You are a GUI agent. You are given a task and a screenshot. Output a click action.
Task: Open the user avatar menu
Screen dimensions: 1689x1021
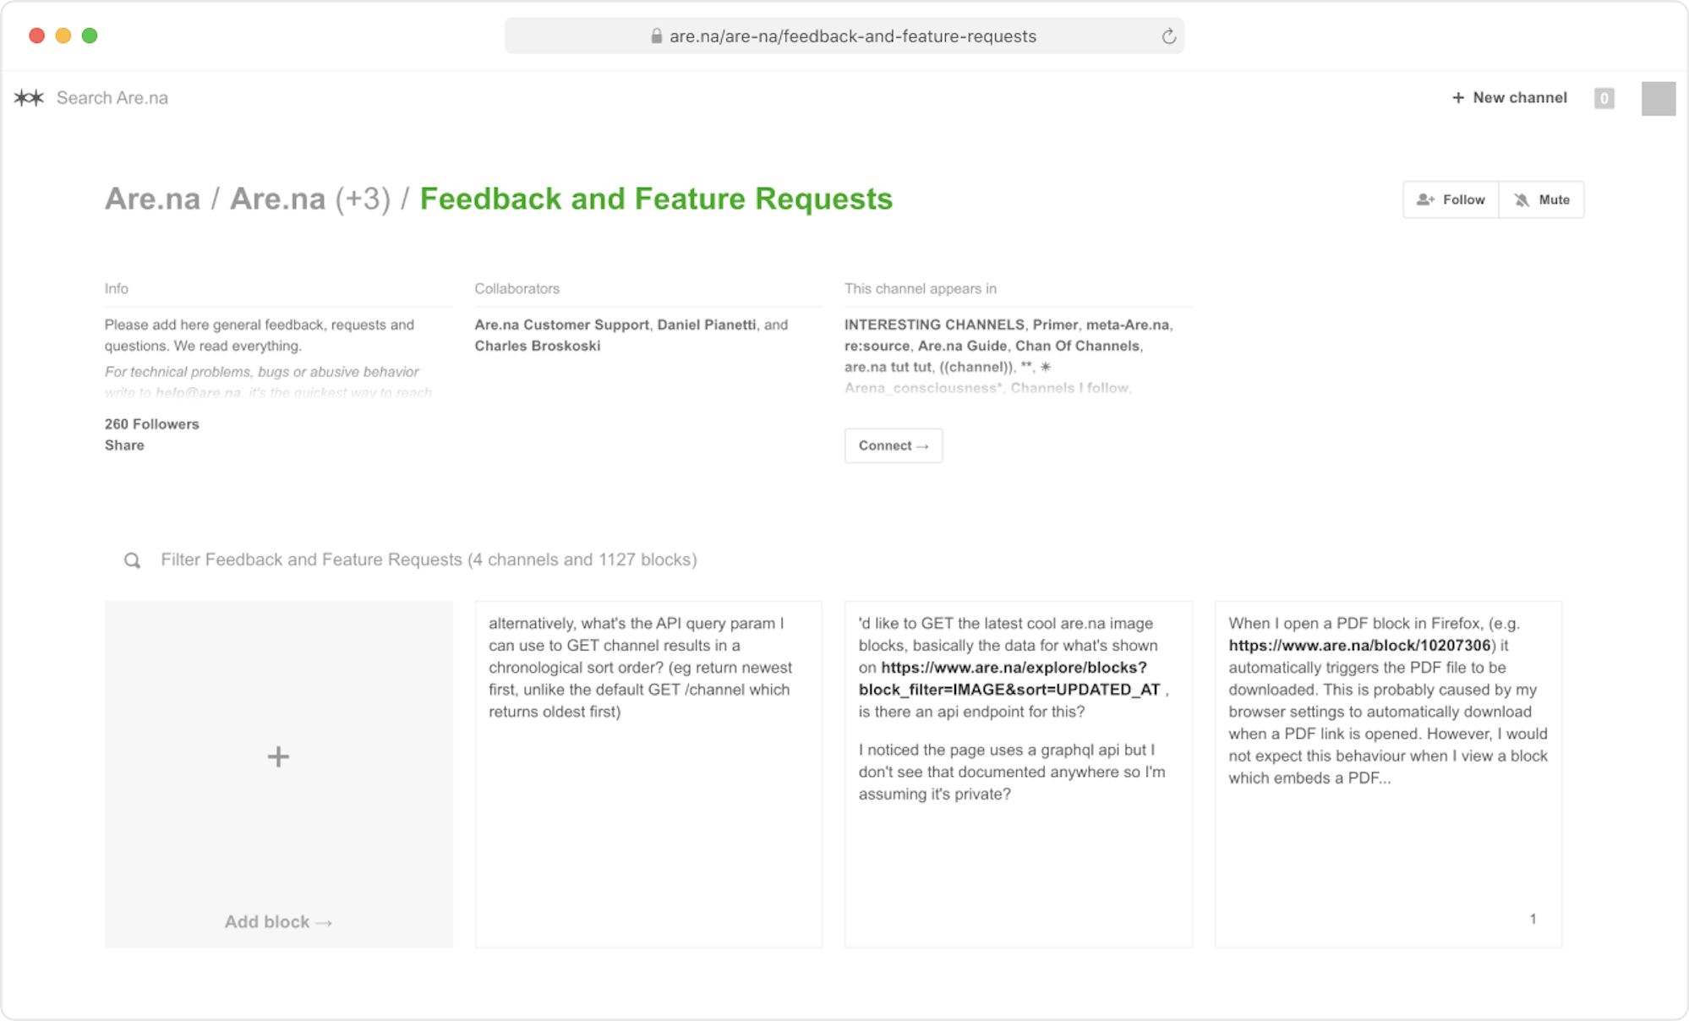pyautogui.click(x=1658, y=98)
